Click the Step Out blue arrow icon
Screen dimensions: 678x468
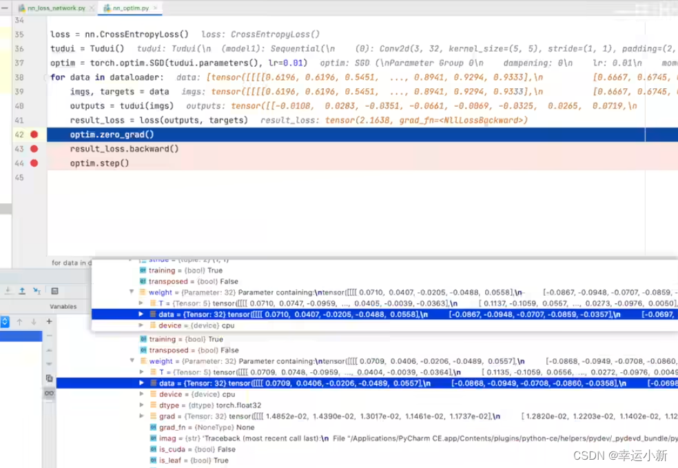click(22, 291)
